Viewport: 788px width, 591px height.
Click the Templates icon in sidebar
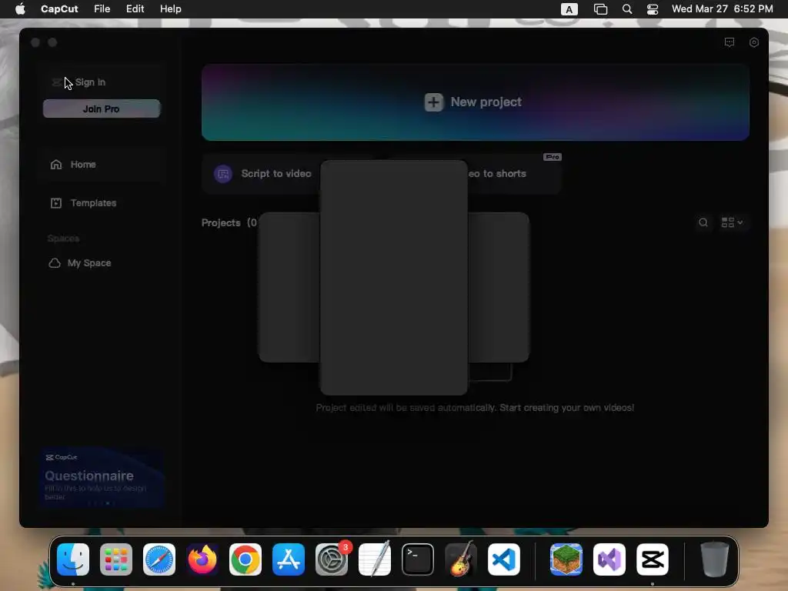click(56, 203)
